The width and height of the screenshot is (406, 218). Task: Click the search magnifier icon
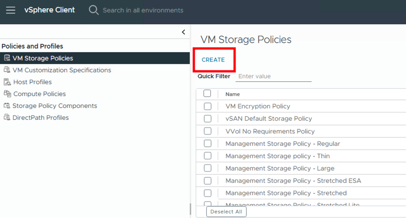click(x=93, y=10)
